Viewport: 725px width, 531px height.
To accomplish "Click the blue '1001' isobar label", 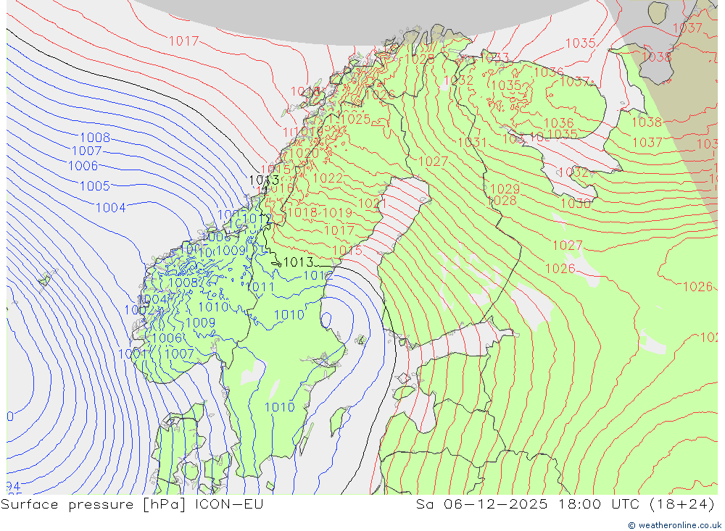I will 133,354.
